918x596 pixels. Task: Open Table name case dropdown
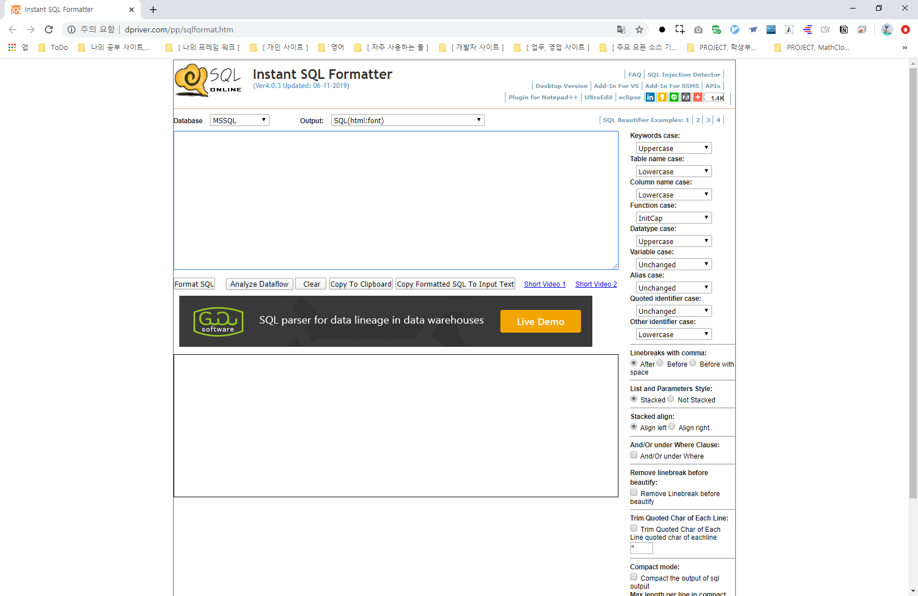pyautogui.click(x=673, y=171)
